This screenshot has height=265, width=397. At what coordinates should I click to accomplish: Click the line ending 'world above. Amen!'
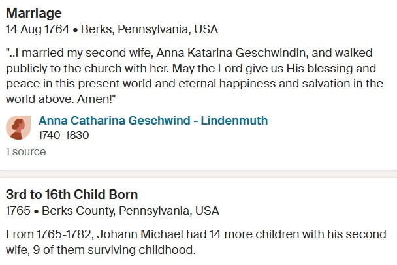coord(61,99)
